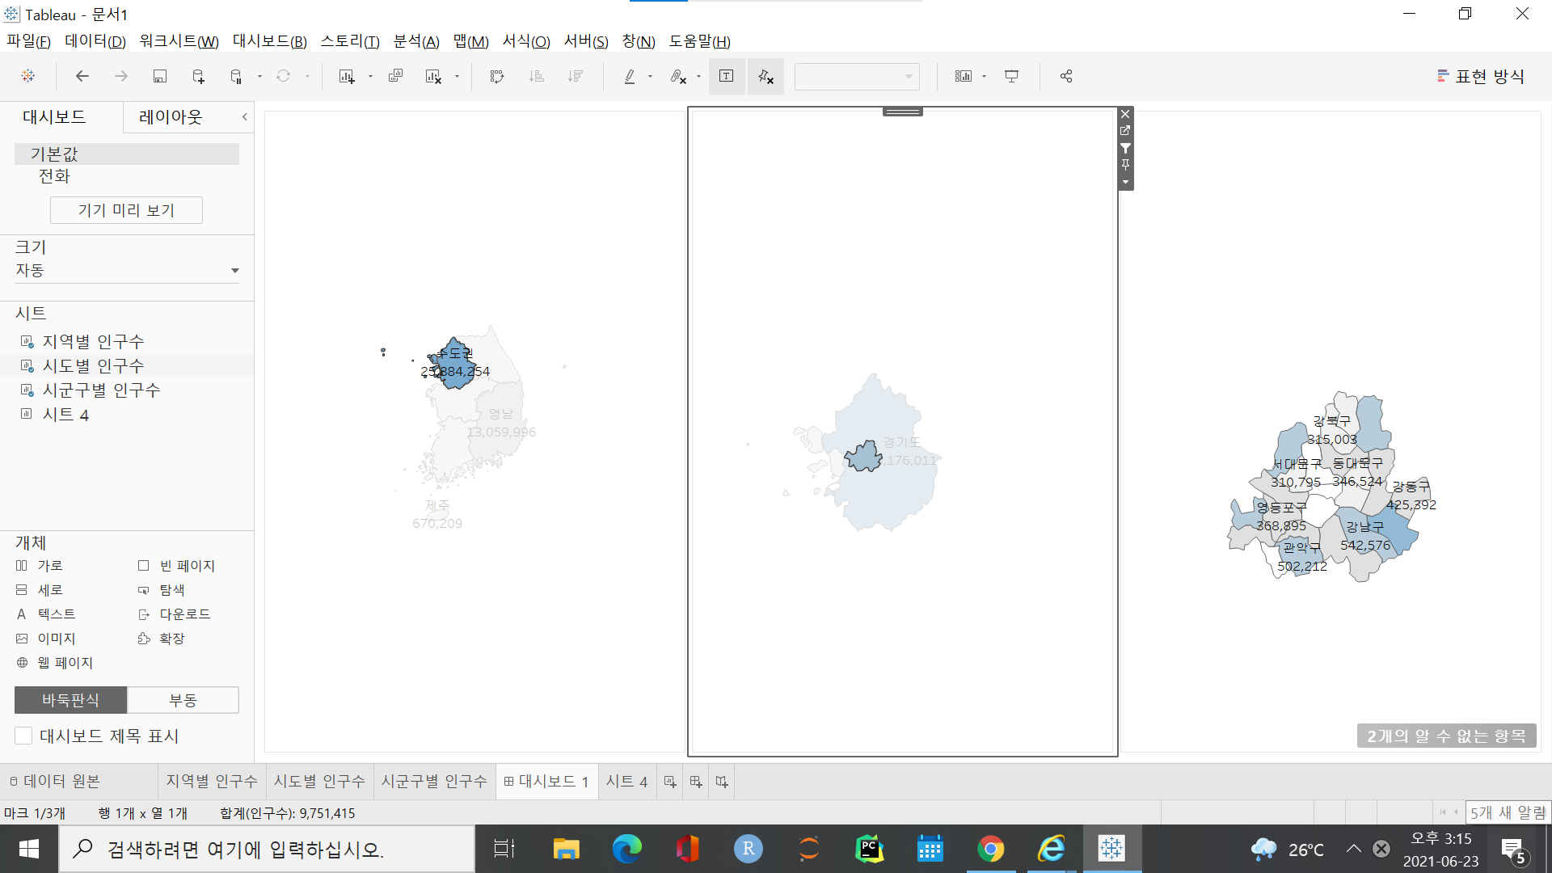The image size is (1552, 873).
Task: Click the new data source icon
Action: pyautogui.click(x=198, y=76)
